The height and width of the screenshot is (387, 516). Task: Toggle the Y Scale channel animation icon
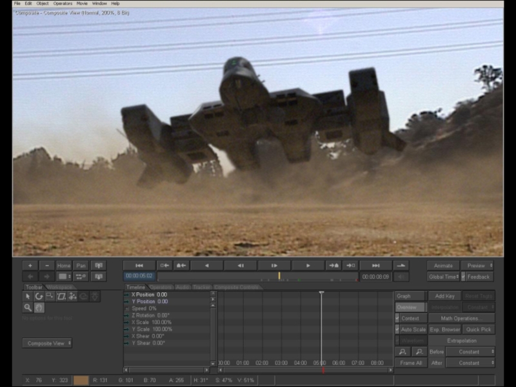[126, 330]
